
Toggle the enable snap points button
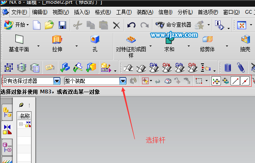216,81
